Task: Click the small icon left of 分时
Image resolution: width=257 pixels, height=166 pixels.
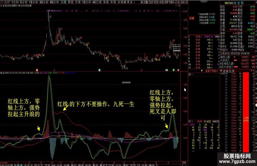Action: pos(2,2)
